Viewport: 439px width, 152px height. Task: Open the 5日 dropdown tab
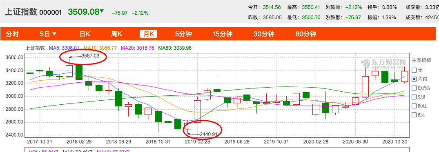[x=48, y=34]
